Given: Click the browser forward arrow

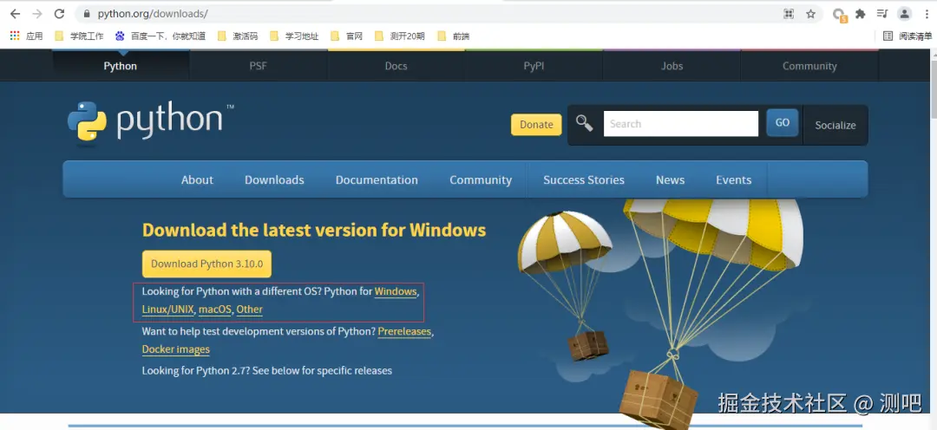Looking at the screenshot, I should point(37,14).
